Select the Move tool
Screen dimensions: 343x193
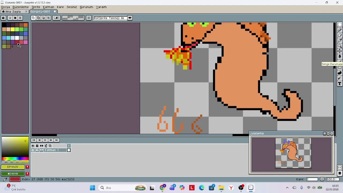(340, 51)
